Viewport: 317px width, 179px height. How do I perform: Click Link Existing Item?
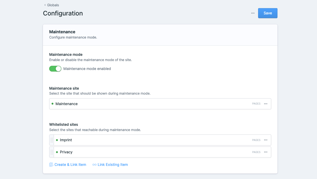110,165
